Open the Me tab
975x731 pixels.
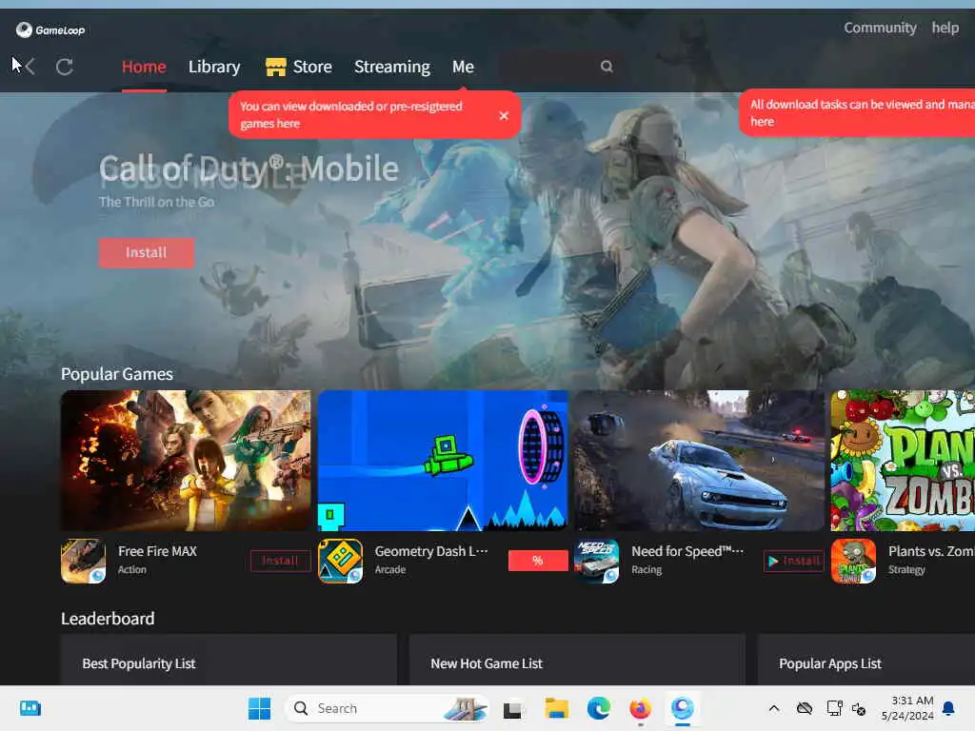click(464, 67)
